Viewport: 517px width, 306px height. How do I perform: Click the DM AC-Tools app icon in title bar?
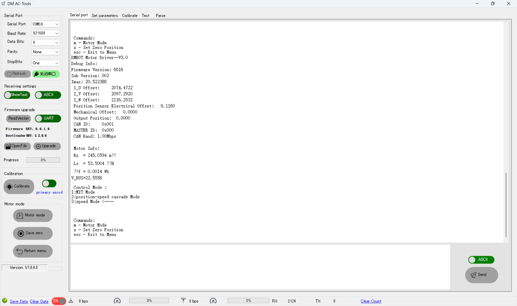pos(3,3)
